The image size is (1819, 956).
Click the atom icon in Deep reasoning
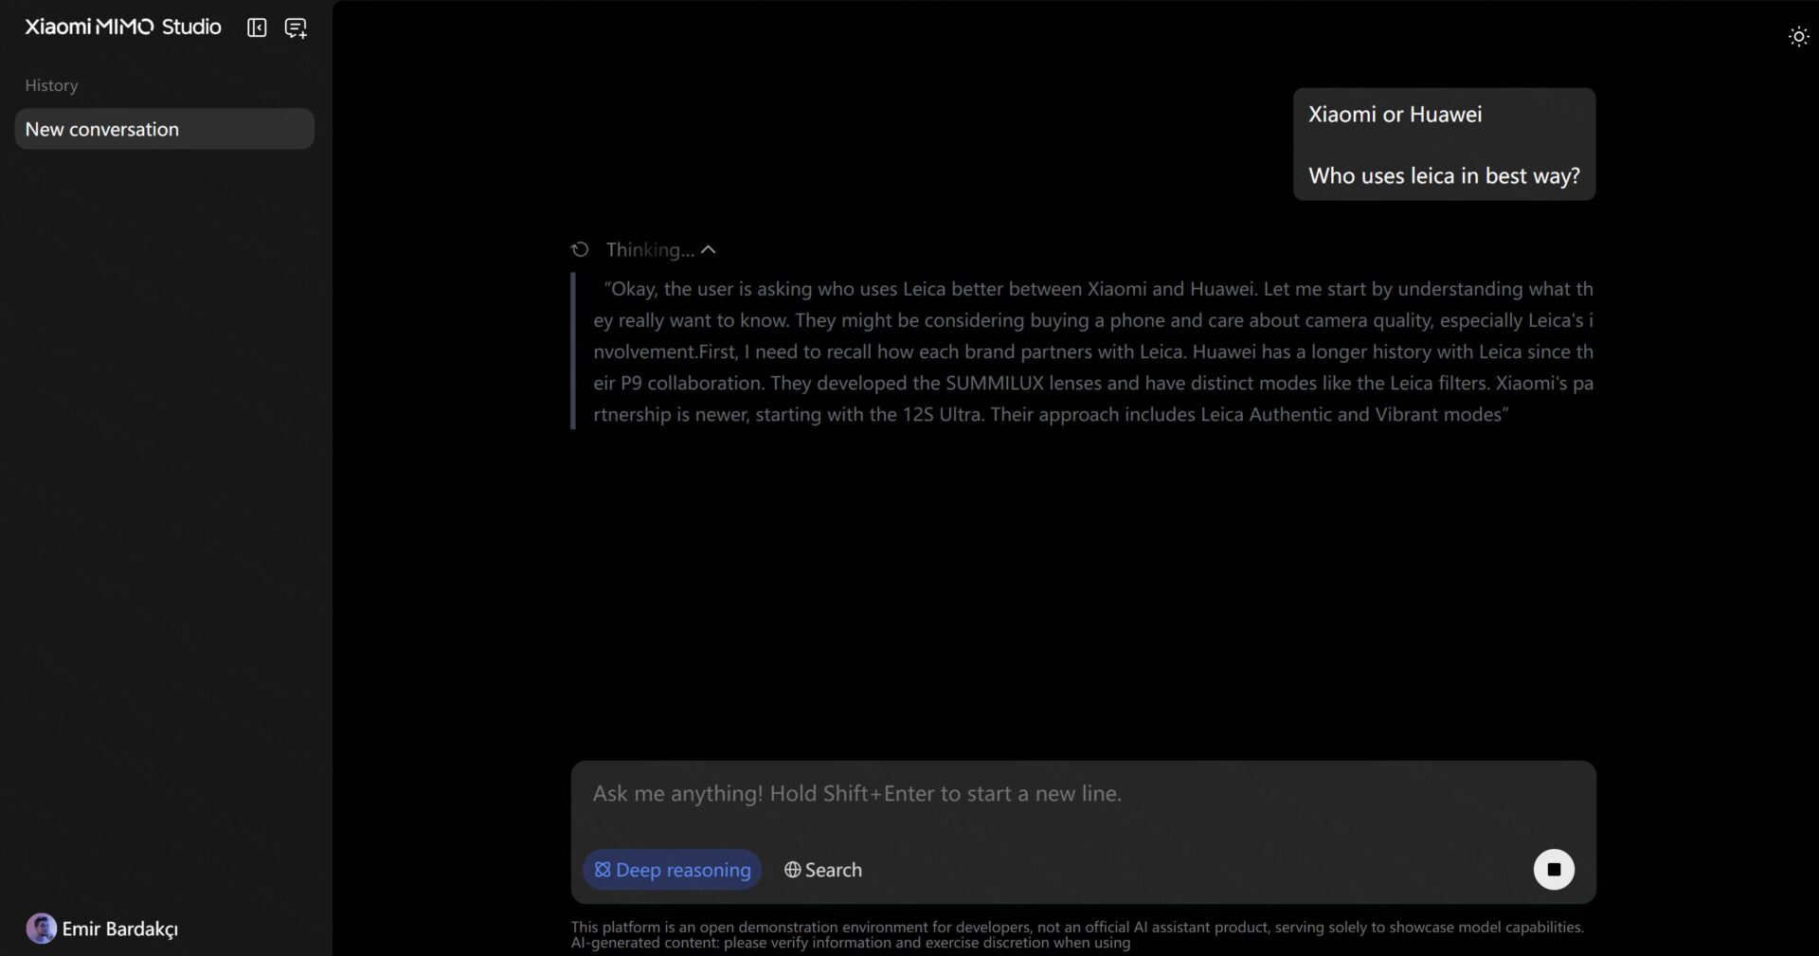click(603, 870)
